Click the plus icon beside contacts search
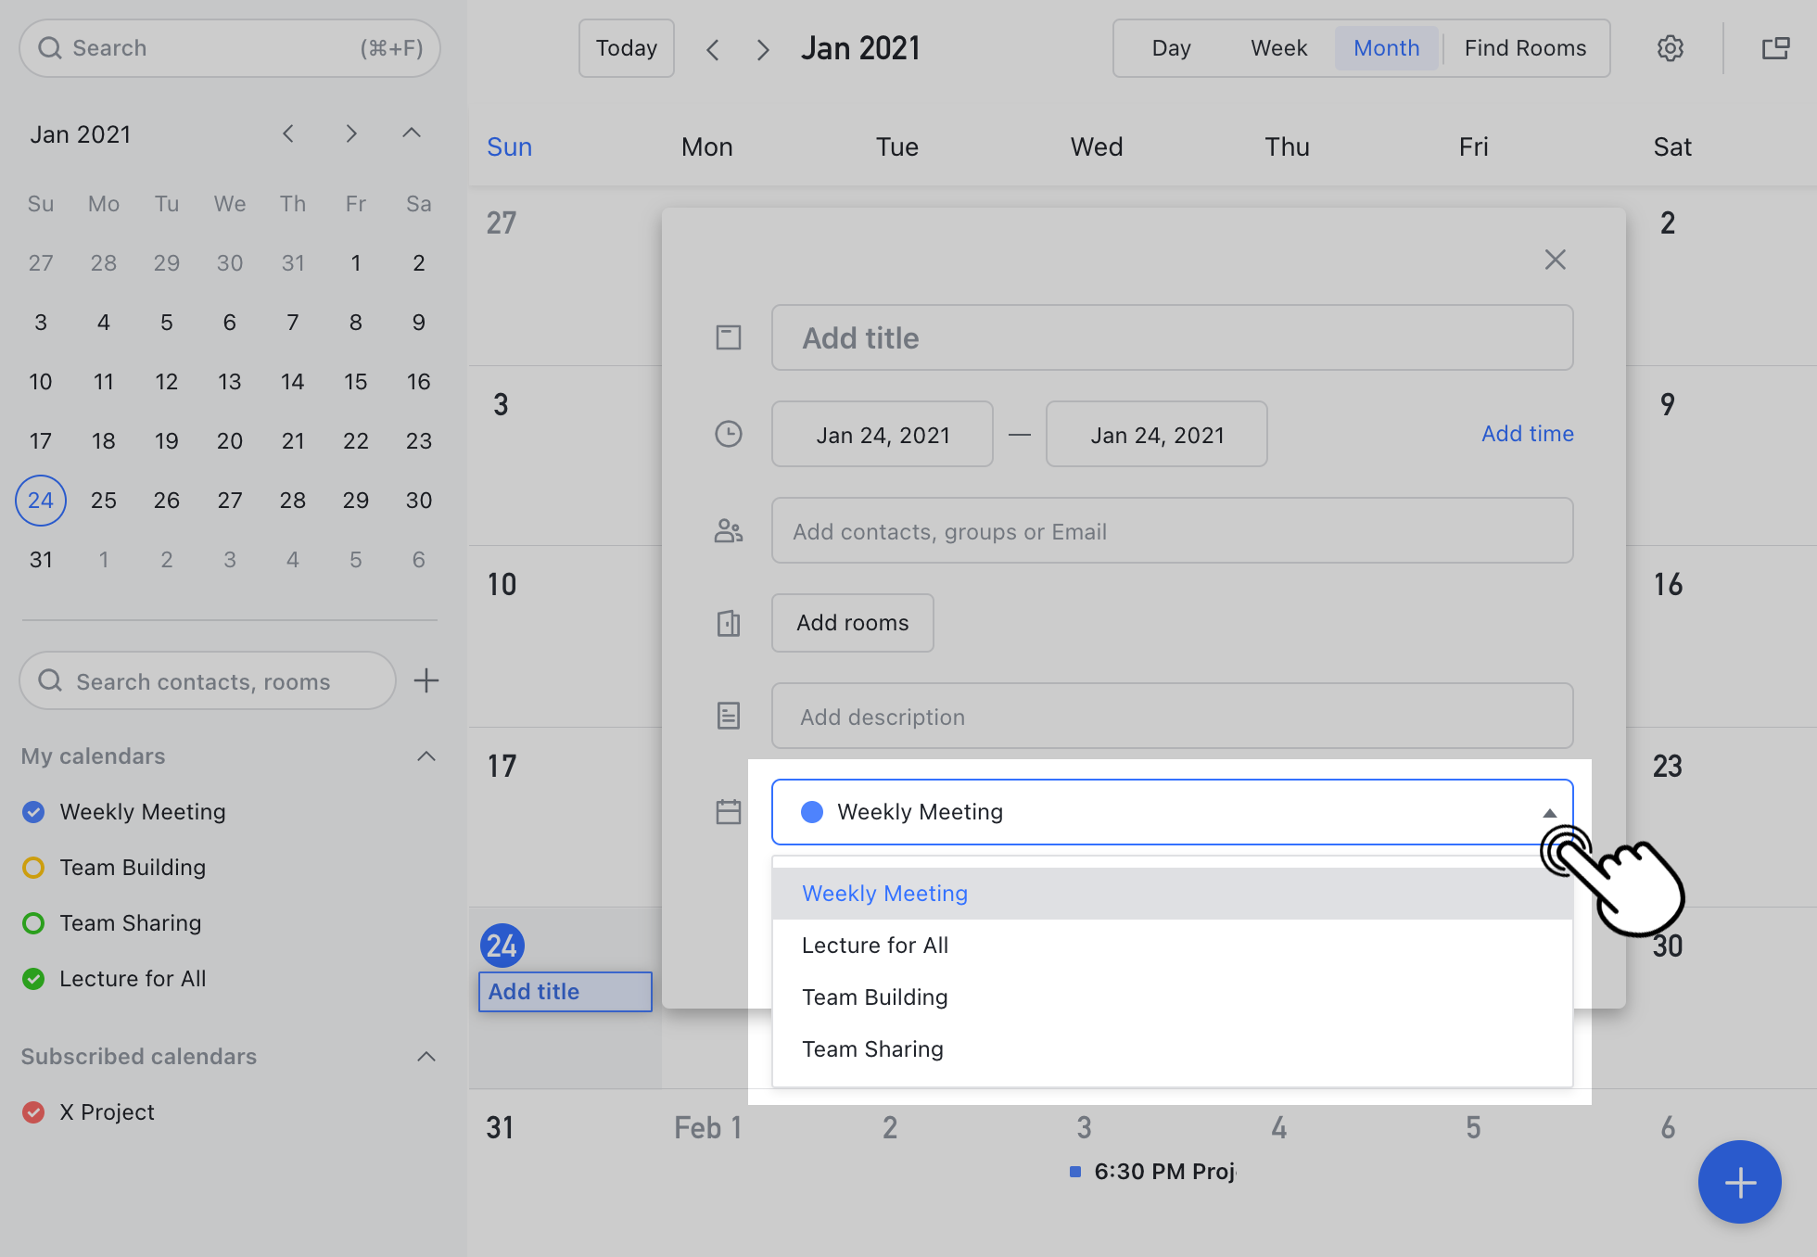Viewport: 1817px width, 1257px height. (x=426, y=680)
